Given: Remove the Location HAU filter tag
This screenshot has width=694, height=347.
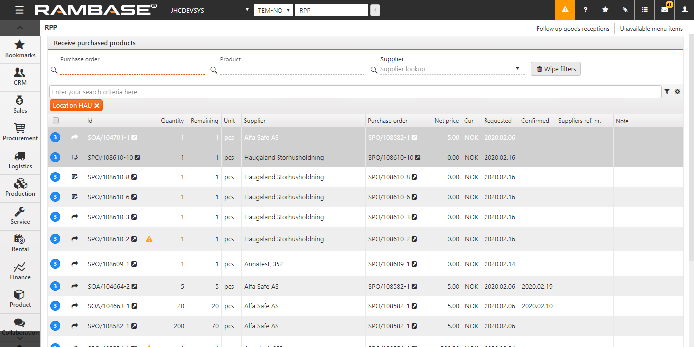Looking at the screenshot, I should coord(97,105).
